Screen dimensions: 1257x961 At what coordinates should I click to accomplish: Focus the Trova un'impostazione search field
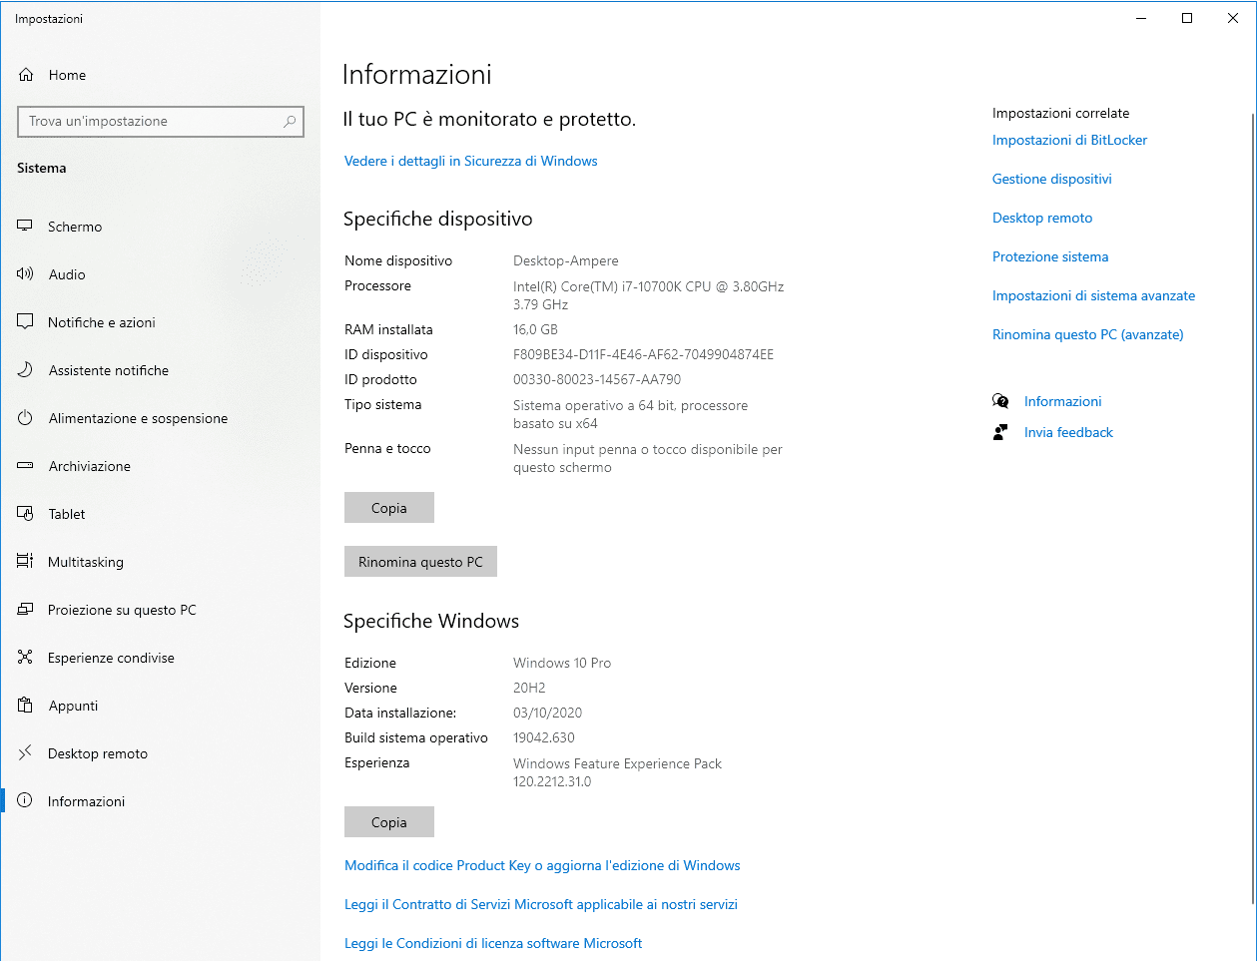click(150, 122)
